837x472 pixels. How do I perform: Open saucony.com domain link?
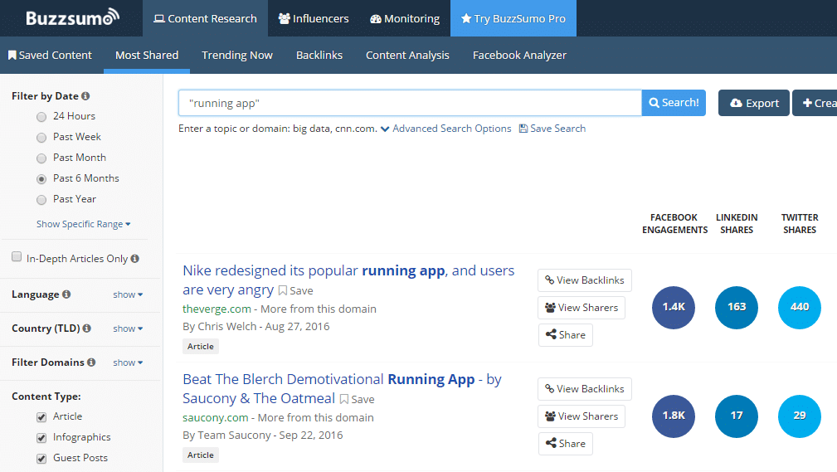215,417
